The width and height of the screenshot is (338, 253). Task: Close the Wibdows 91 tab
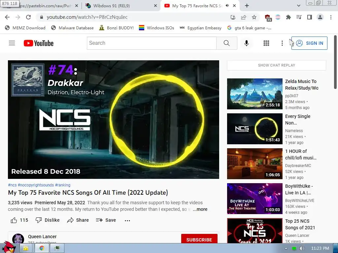click(x=155, y=6)
